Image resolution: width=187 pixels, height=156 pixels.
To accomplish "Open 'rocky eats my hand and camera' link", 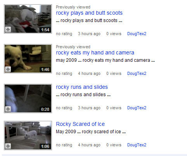I will coord(95,53).
